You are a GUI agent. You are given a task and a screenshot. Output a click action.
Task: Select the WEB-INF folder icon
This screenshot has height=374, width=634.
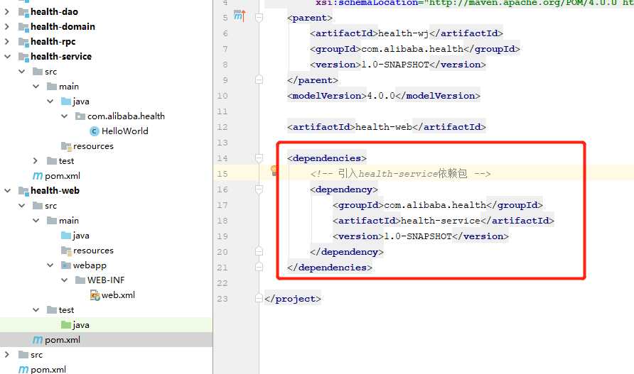[x=80, y=280]
